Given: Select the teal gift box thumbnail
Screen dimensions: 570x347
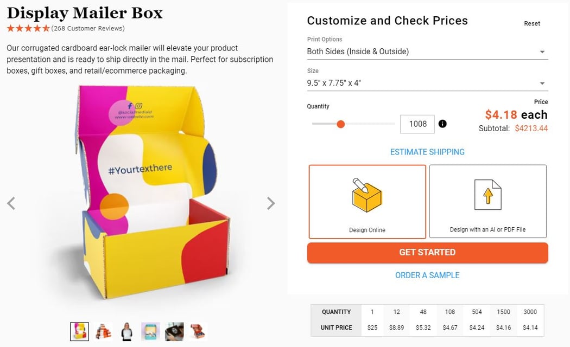Looking at the screenshot, I should pyautogui.click(x=150, y=331).
